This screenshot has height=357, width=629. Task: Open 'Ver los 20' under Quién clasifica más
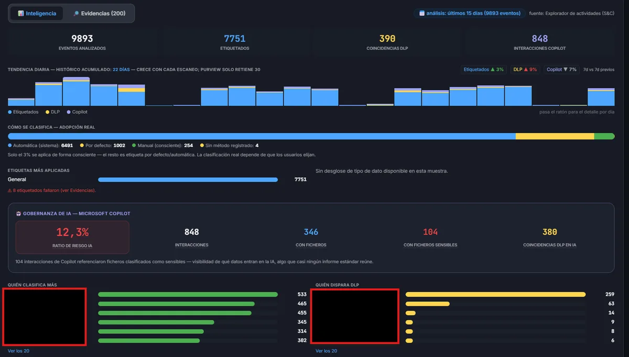click(x=18, y=351)
